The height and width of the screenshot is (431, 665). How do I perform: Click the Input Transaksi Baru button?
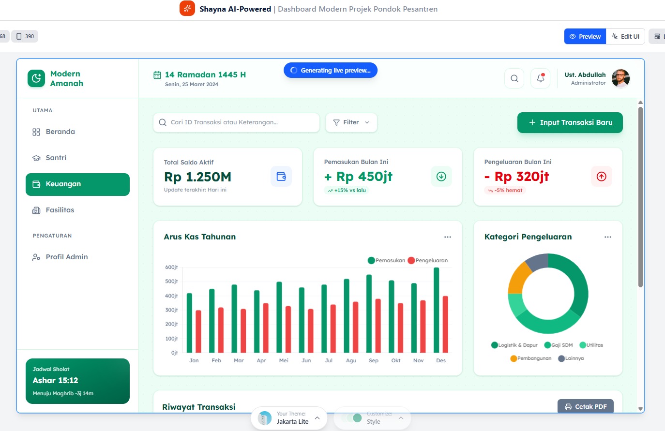tap(570, 122)
